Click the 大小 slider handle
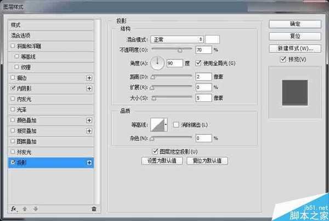Viewport: 329px width, 221px height. click(154, 98)
